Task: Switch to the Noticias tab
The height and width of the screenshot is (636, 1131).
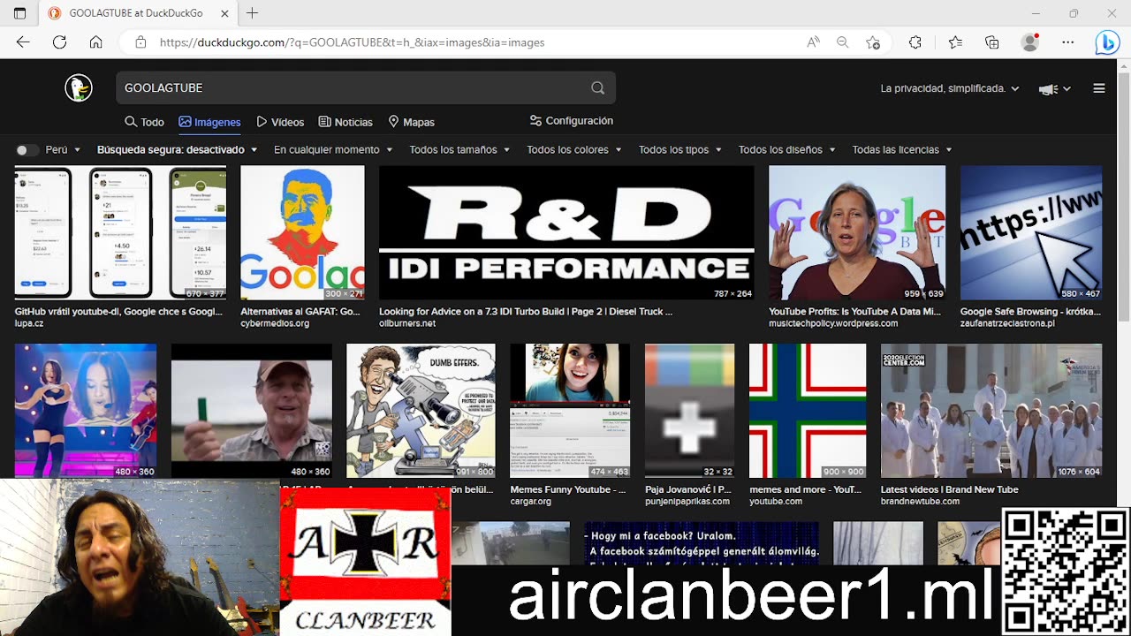Action: click(345, 122)
